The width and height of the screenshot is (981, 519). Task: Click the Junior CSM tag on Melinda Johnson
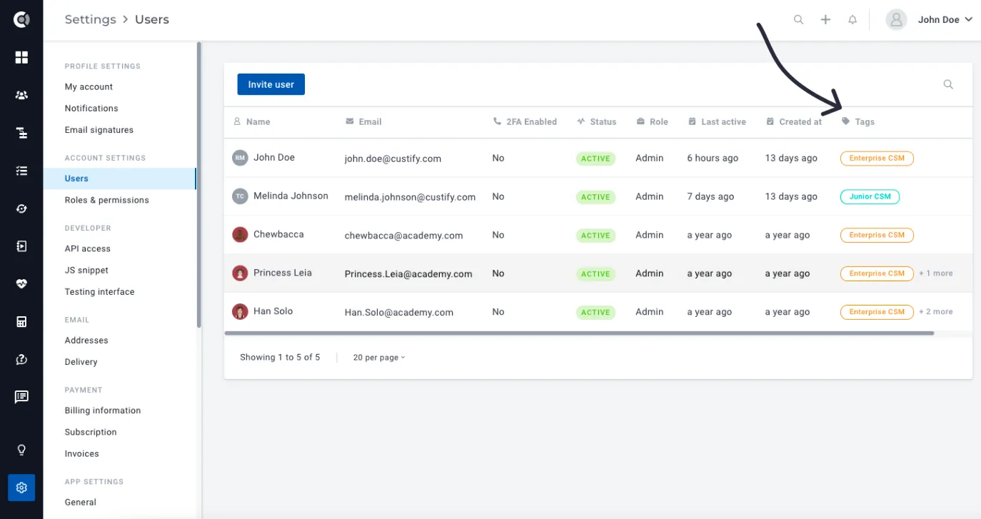coord(870,196)
